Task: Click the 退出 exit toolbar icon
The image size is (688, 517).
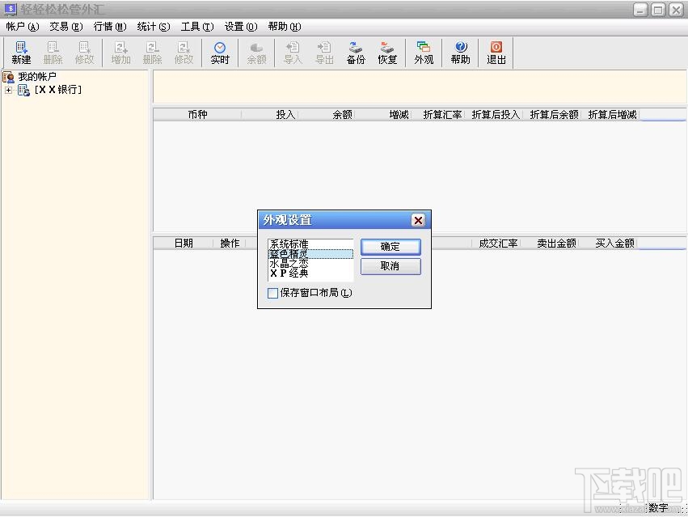Action: coord(496,53)
